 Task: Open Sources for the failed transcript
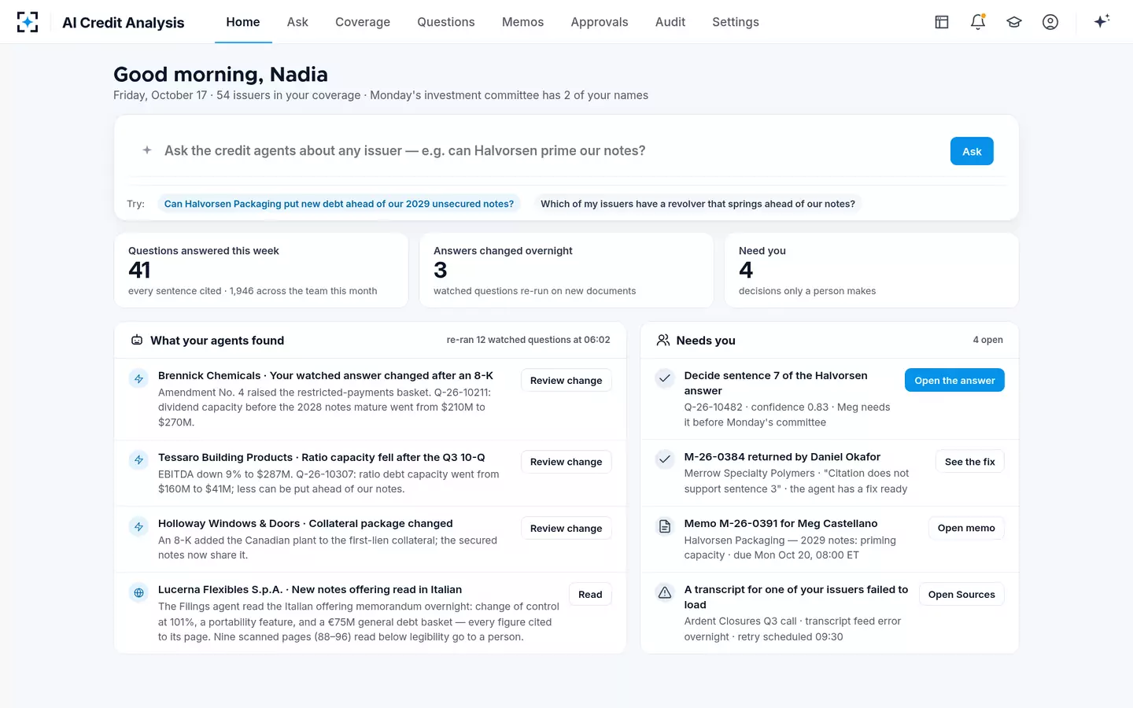961,595
